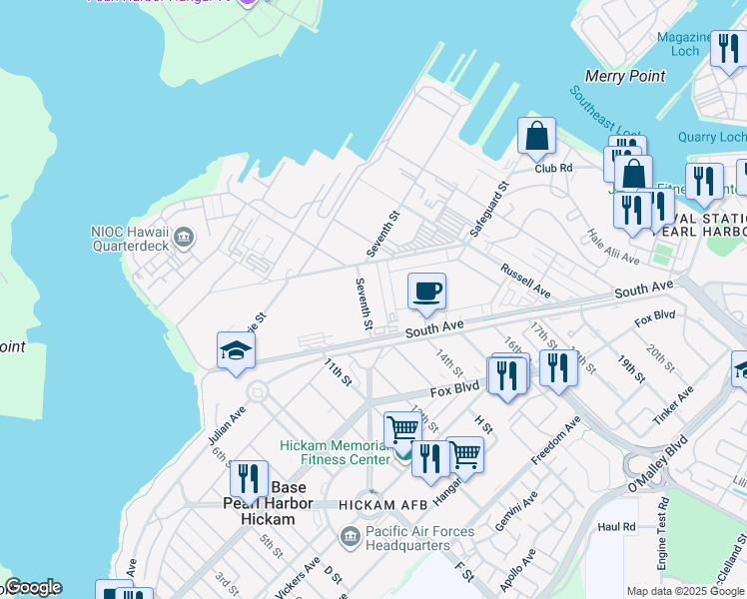Click the Russell Ave street label
Screen dimensions: 747x599
click(x=526, y=281)
